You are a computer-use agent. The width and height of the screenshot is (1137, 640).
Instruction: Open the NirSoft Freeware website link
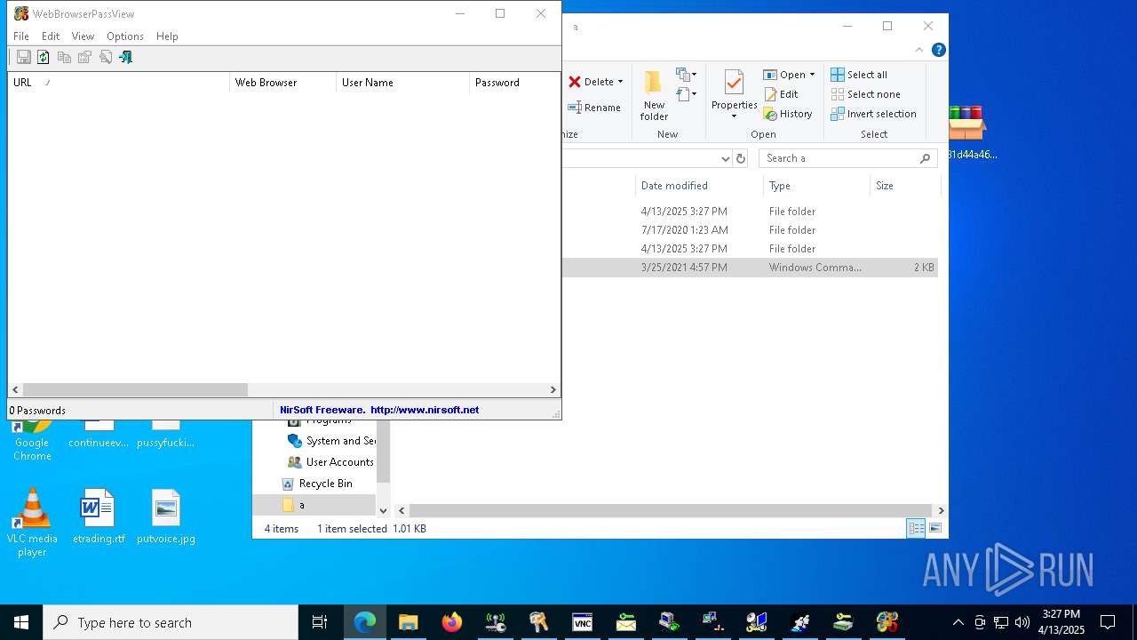[x=379, y=410]
